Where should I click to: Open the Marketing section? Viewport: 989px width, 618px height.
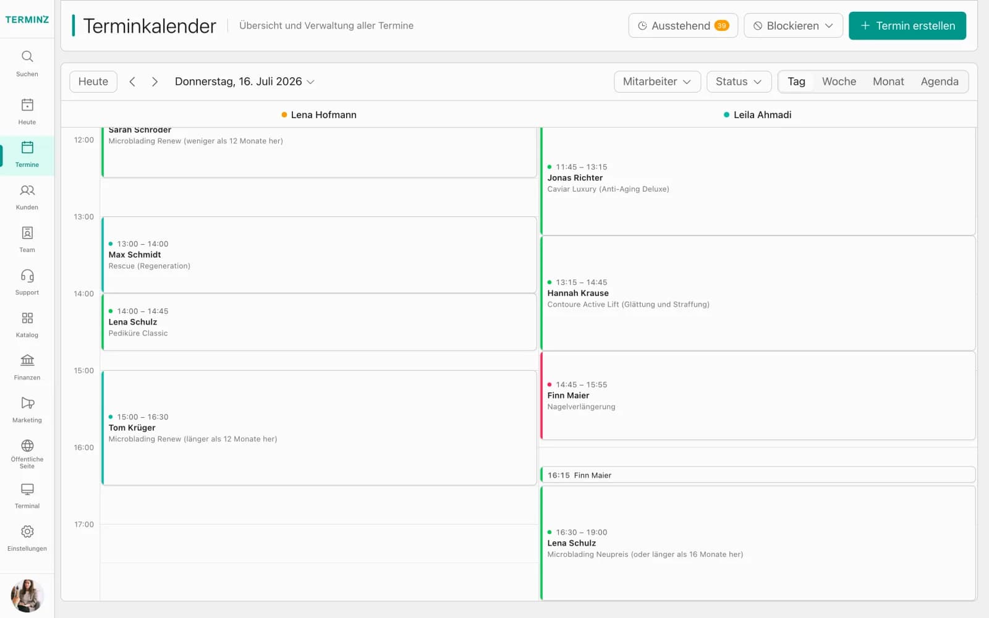coord(27,410)
